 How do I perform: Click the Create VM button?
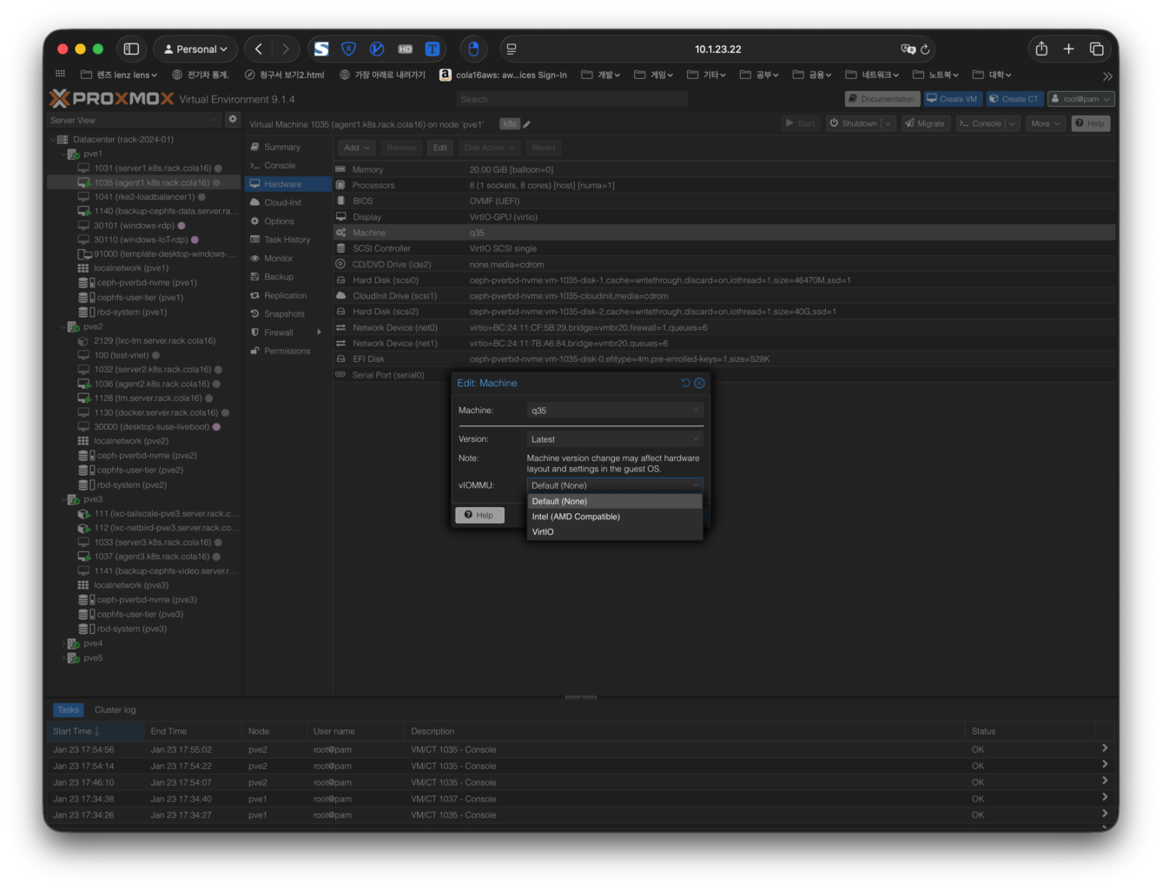952,99
